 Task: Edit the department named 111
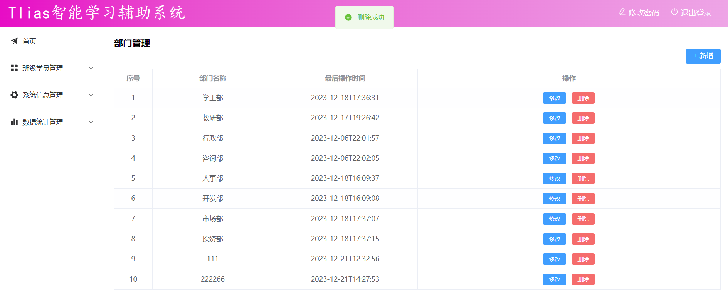point(554,259)
